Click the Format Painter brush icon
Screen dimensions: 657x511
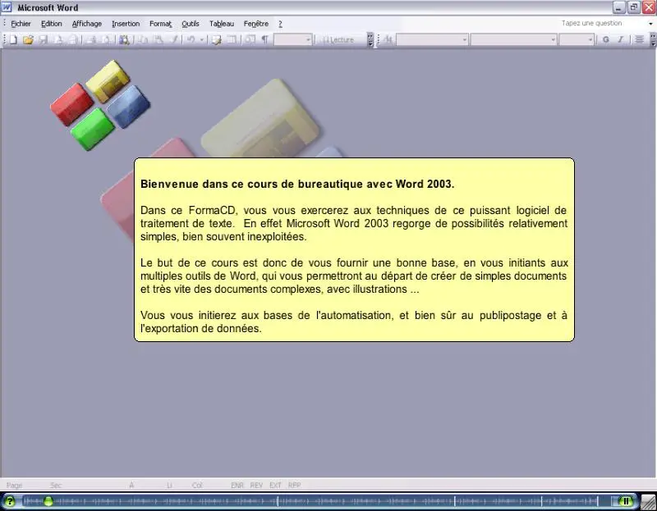coord(174,39)
